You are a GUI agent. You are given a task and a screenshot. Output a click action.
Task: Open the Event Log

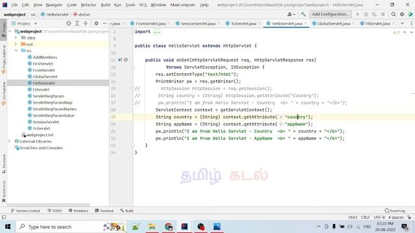coord(395,210)
